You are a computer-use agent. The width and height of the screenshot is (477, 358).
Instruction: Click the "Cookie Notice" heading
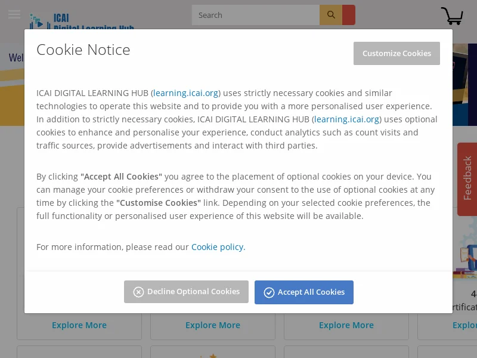point(83,50)
